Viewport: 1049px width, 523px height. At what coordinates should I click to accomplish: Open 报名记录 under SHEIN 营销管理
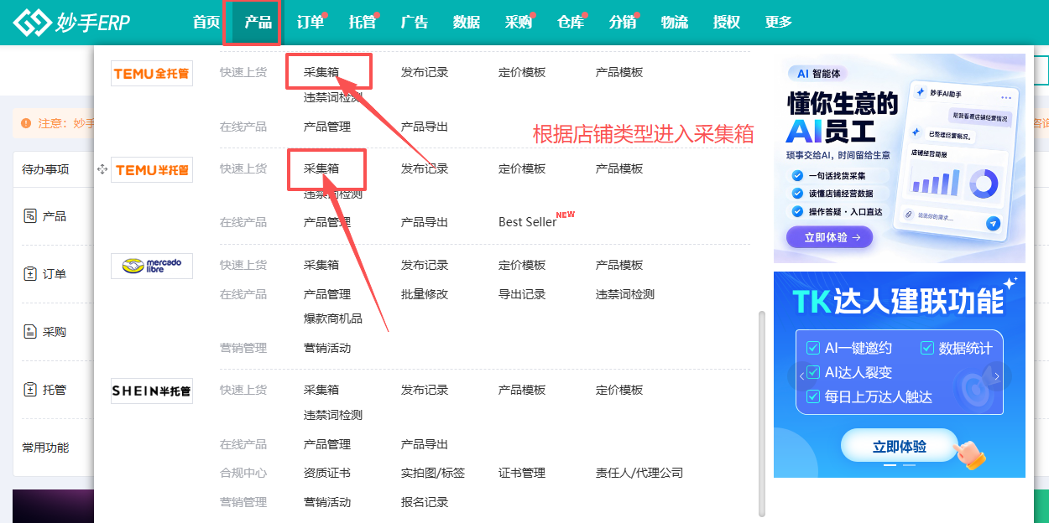(x=425, y=502)
